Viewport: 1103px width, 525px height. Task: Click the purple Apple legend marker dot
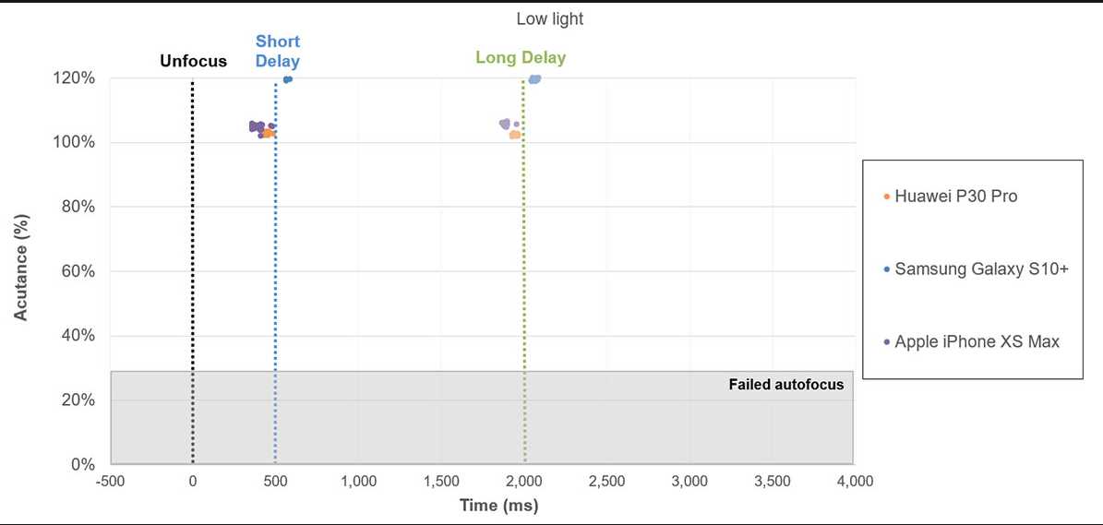click(x=887, y=343)
